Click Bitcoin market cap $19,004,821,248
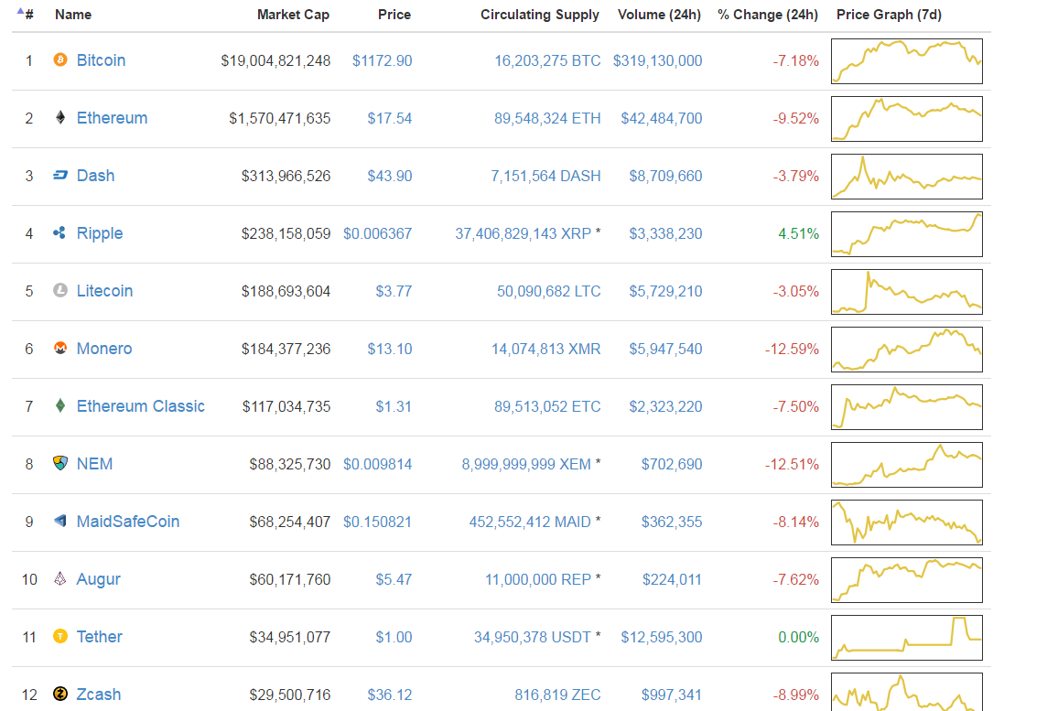Viewport: 1058px width, 711px height. click(275, 60)
